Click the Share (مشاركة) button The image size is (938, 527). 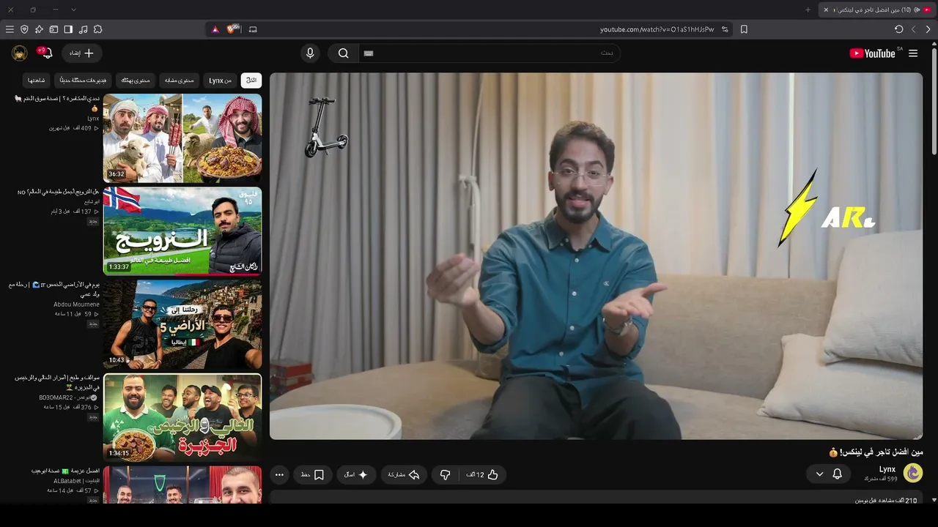(404, 475)
